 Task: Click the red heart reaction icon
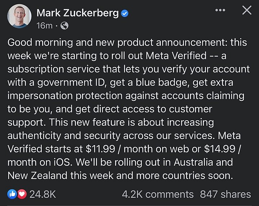[22, 194]
